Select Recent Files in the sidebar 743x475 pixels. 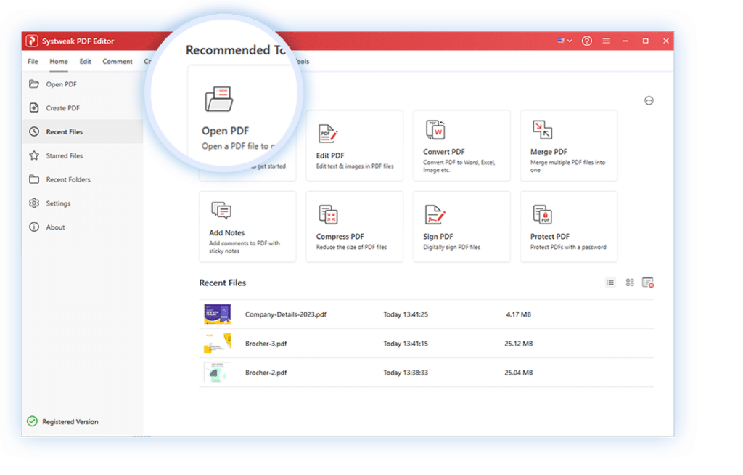(x=83, y=131)
